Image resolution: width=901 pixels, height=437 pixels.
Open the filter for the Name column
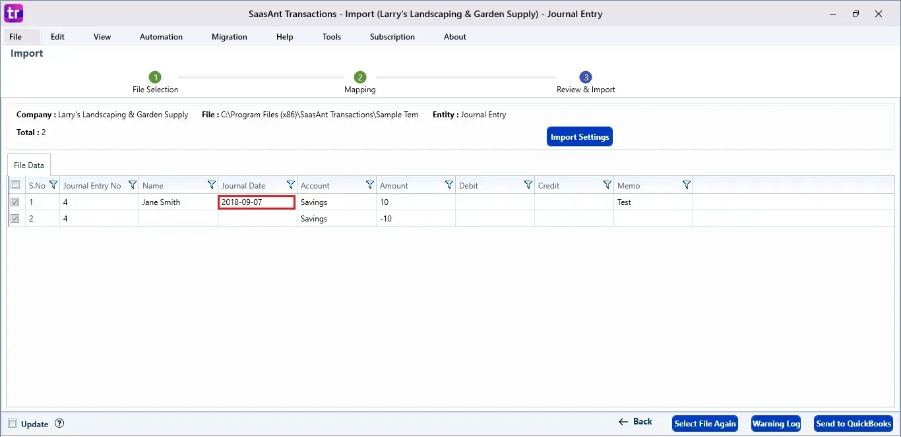pos(211,185)
